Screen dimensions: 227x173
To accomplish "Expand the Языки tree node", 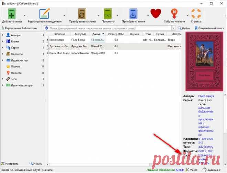I will pos(3,41).
